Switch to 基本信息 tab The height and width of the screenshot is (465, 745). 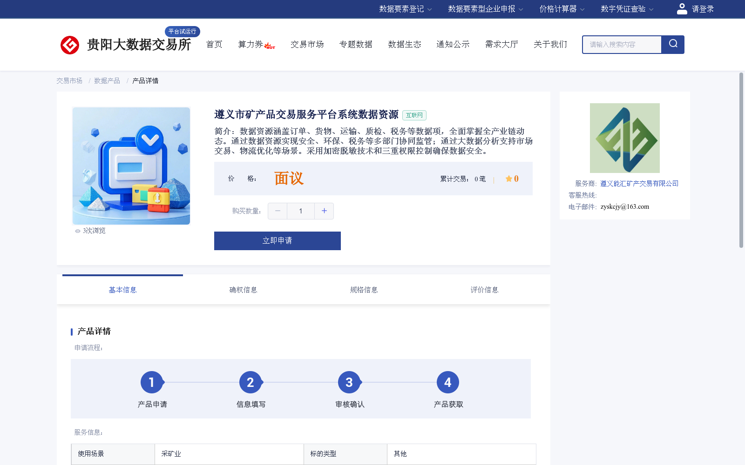122,290
